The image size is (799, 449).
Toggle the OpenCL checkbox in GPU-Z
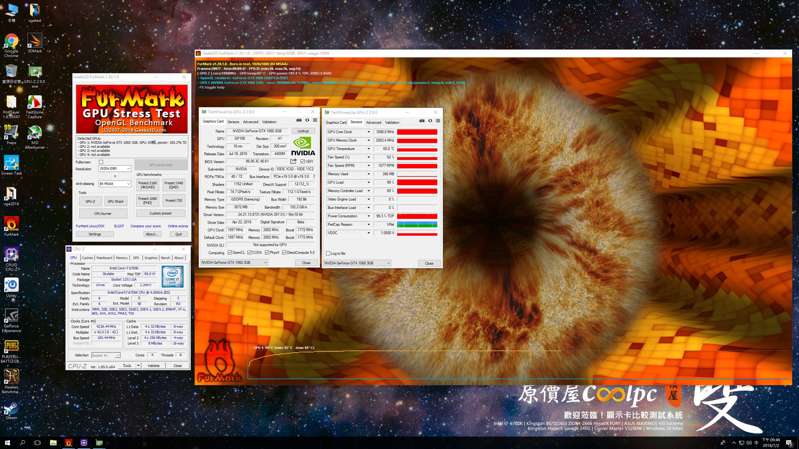(230, 253)
